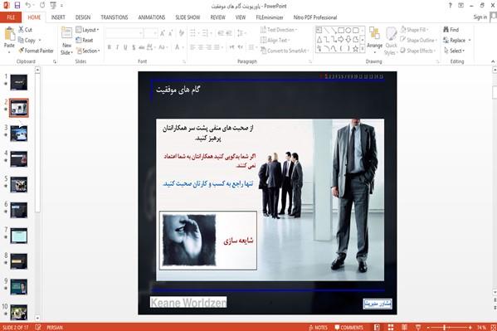The height and width of the screenshot is (331, 497).
Task: Select the star shape in shapes gallery
Action: tap(355, 48)
